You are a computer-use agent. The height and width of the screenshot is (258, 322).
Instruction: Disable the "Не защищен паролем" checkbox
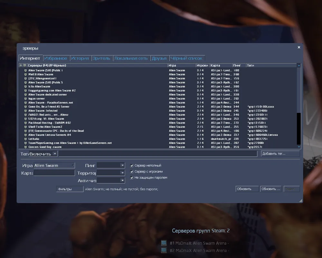tap(132, 178)
